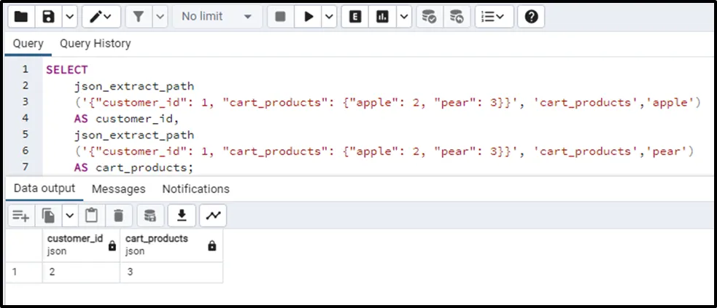Viewport: 717px width, 308px height.
Task: Open the Graph Visualiser icon
Action: pos(213,215)
